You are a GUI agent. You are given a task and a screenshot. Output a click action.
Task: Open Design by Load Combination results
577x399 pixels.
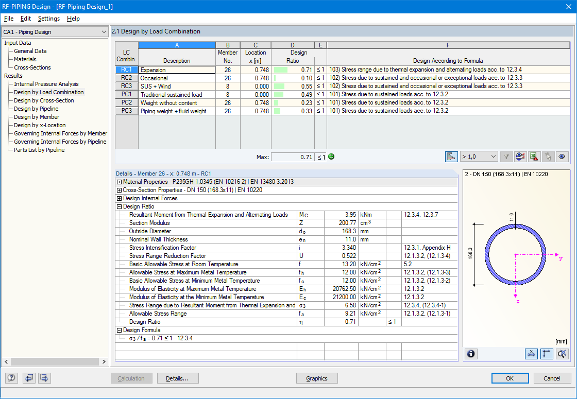click(x=48, y=92)
